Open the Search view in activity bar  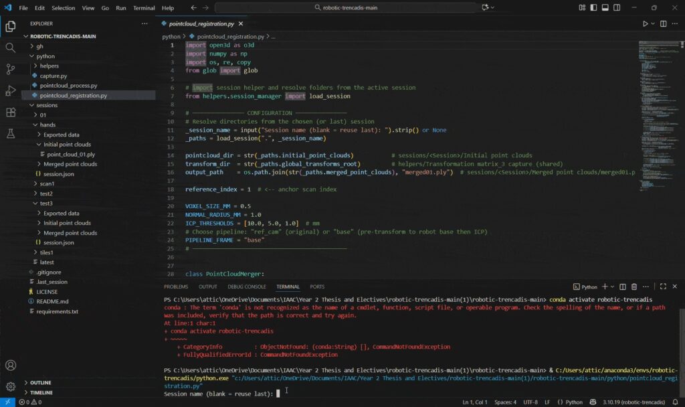coord(11,48)
